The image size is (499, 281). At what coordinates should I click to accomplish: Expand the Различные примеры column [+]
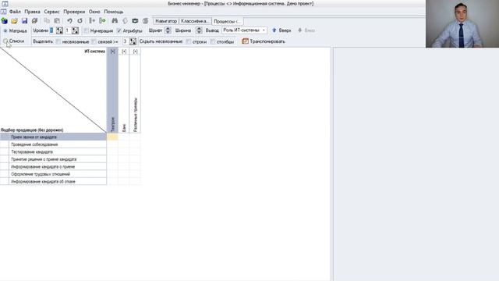tap(135, 52)
